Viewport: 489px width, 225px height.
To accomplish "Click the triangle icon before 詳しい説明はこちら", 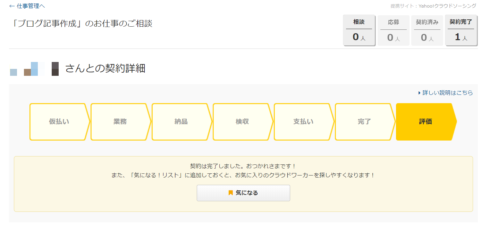I will 420,93.
